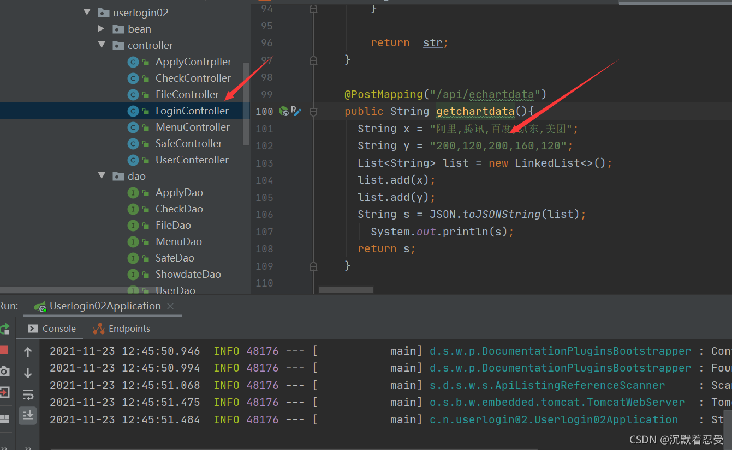
Task: Select SafeDao interface
Action: [x=175, y=258]
